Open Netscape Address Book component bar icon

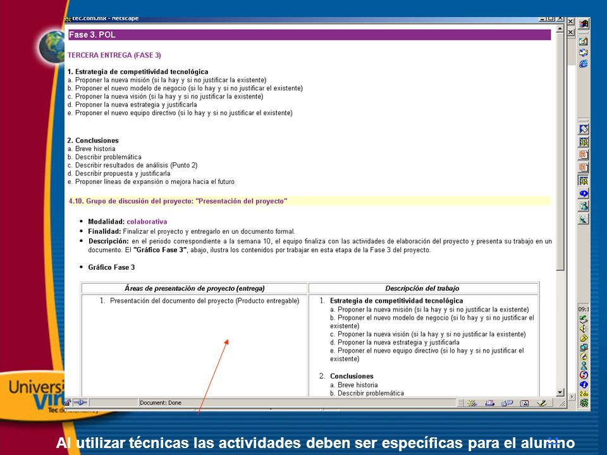pyautogui.click(x=525, y=403)
